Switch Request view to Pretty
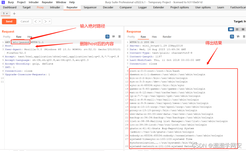Screen dimensions: 246x151 click(7, 37)
